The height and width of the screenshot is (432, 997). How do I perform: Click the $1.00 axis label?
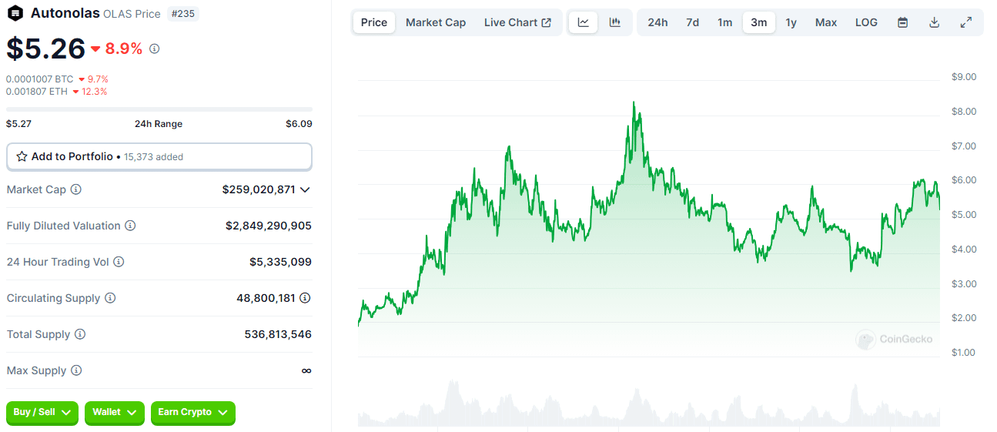tap(964, 352)
